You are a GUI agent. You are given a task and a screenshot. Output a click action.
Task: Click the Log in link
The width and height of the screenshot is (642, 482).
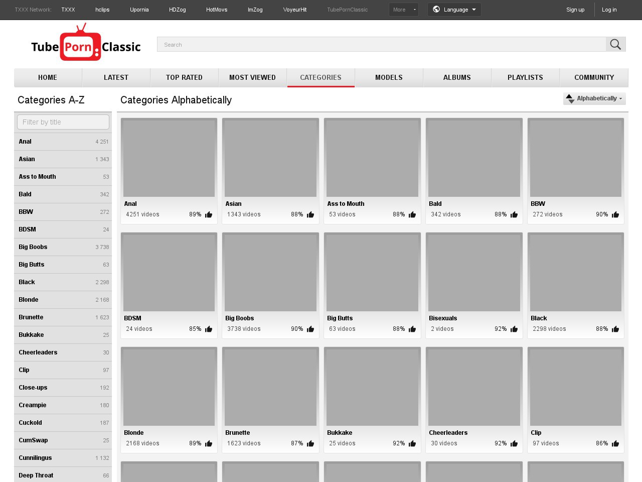point(609,10)
